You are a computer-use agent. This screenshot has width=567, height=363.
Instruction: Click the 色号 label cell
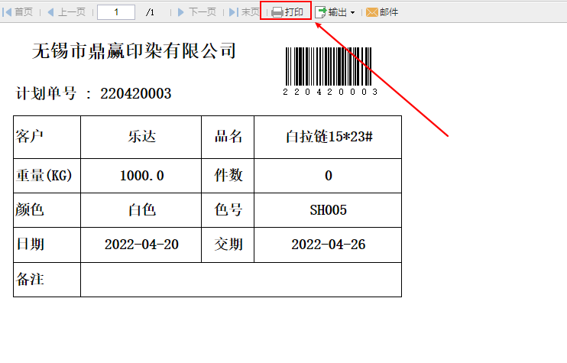(228, 210)
